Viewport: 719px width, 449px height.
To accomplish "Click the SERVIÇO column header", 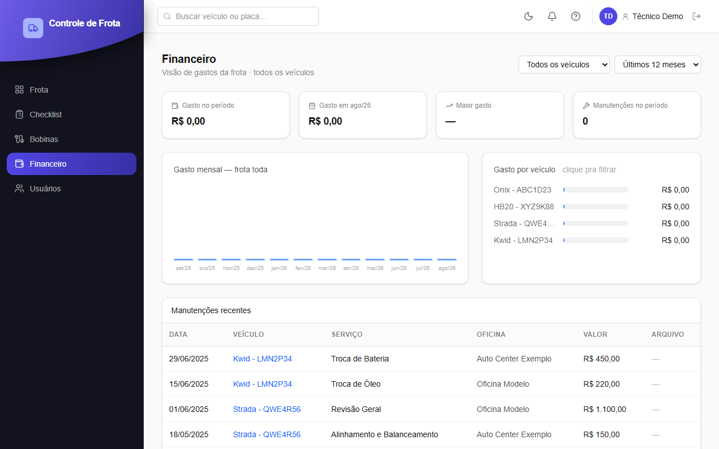I will point(347,335).
